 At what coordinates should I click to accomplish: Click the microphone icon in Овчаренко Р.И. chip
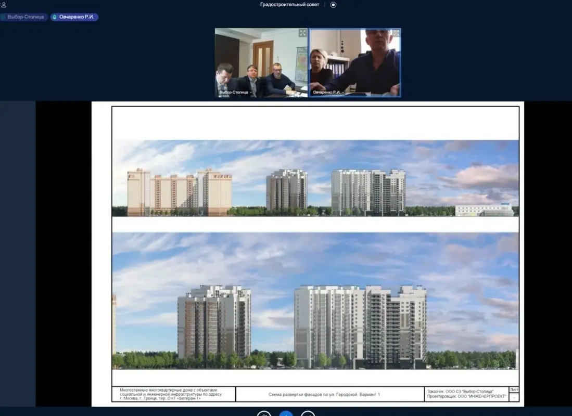pyautogui.click(x=55, y=17)
